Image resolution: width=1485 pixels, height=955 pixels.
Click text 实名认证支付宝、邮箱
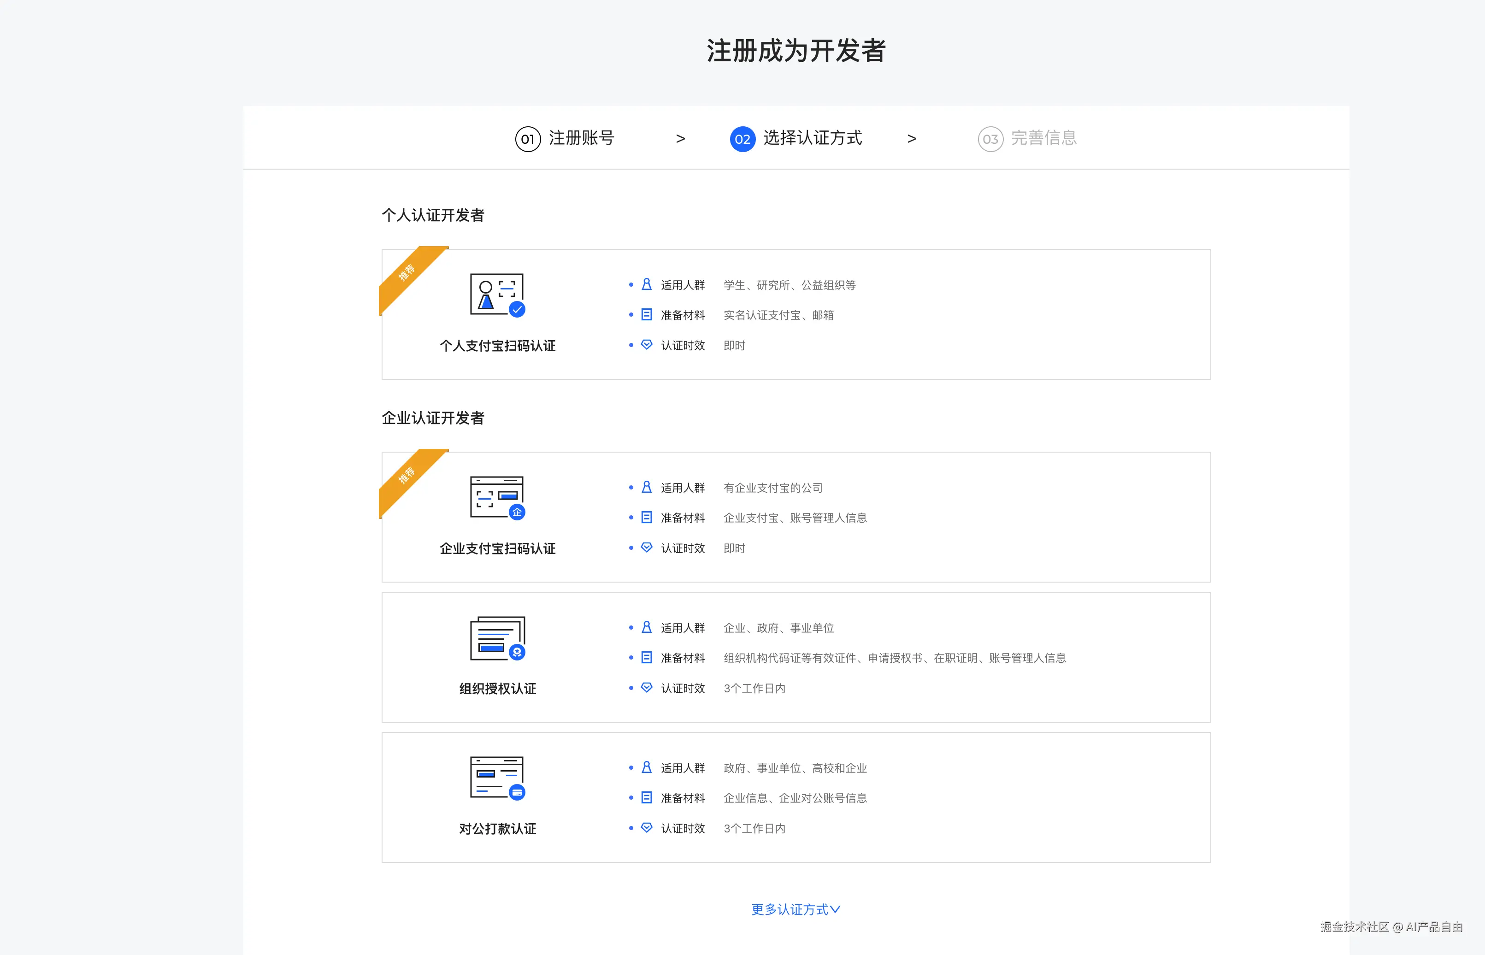(778, 315)
